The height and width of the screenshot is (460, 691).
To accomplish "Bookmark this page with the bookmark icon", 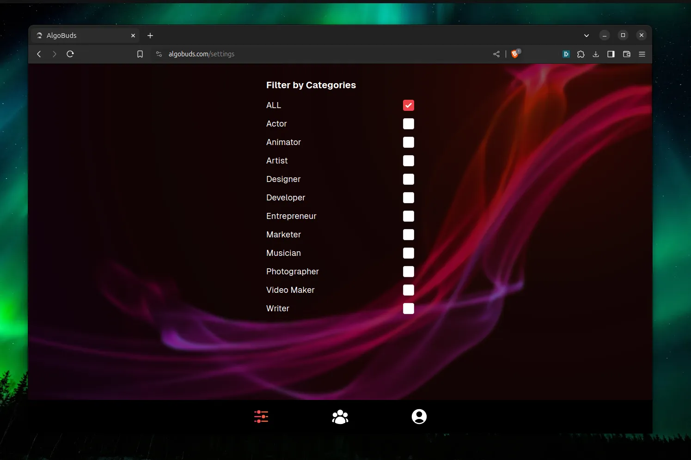I will (x=140, y=54).
